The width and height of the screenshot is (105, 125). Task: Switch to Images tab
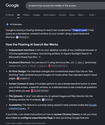coord(36,15)
